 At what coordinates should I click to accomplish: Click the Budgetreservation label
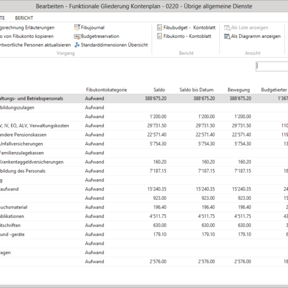coord(100,36)
